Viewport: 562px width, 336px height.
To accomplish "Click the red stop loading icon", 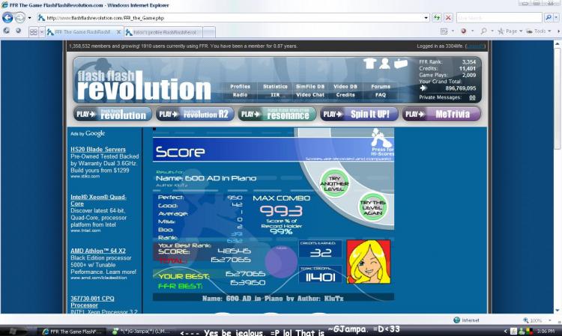I will [x=448, y=17].
